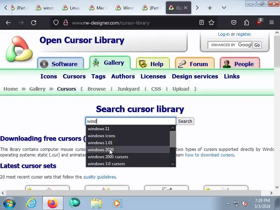
Task: Click the Home breadcrumb
Action: tap(11, 89)
